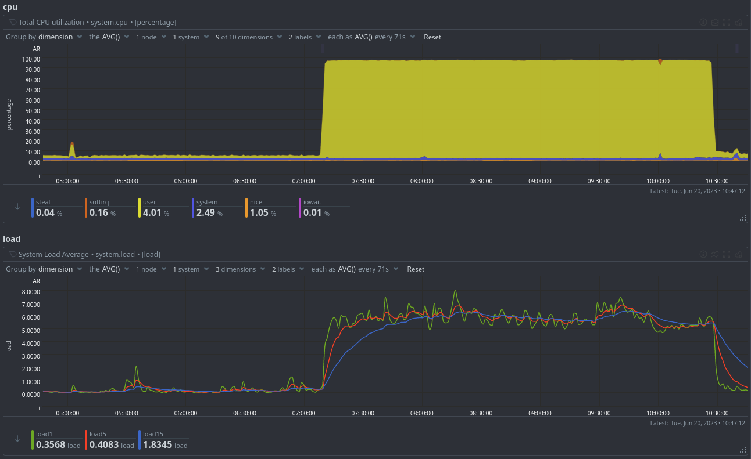This screenshot has width=751, height=459.
Task: Enter fullscreen mode for the cpu chart
Action: 727,22
